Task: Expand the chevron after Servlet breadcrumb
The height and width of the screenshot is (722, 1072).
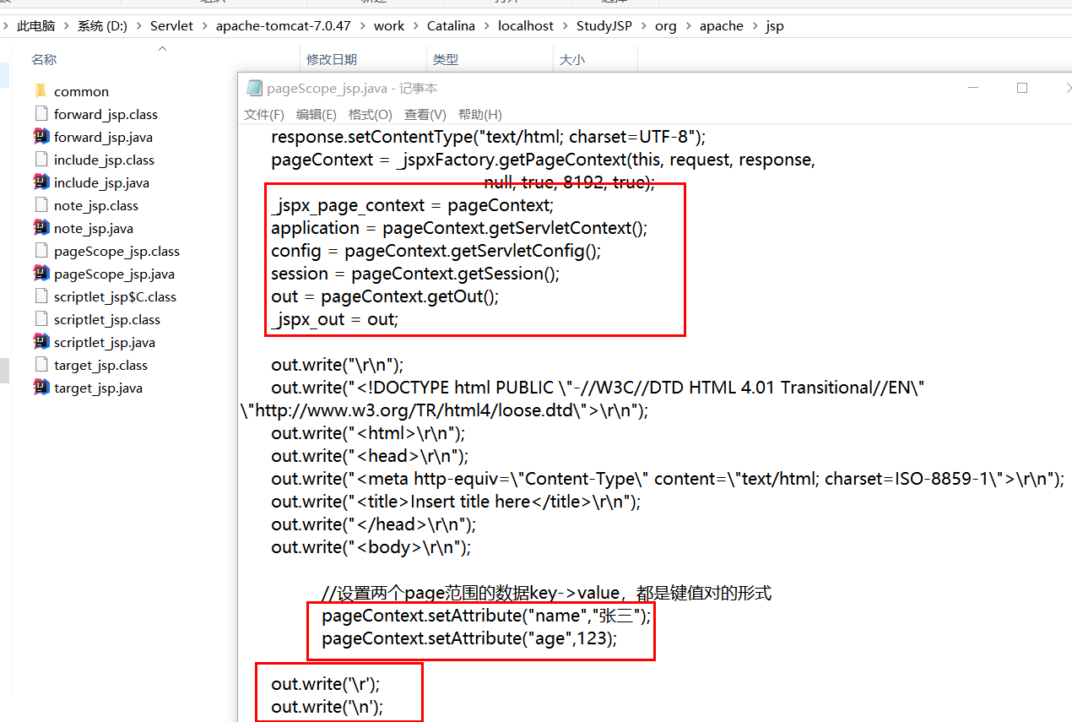Action: point(205,26)
